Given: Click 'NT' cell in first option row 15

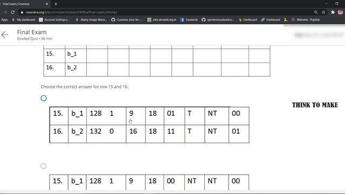Looking at the screenshot, I should point(212,114).
